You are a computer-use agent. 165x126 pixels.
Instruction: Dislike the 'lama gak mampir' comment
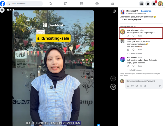tap(133, 50)
